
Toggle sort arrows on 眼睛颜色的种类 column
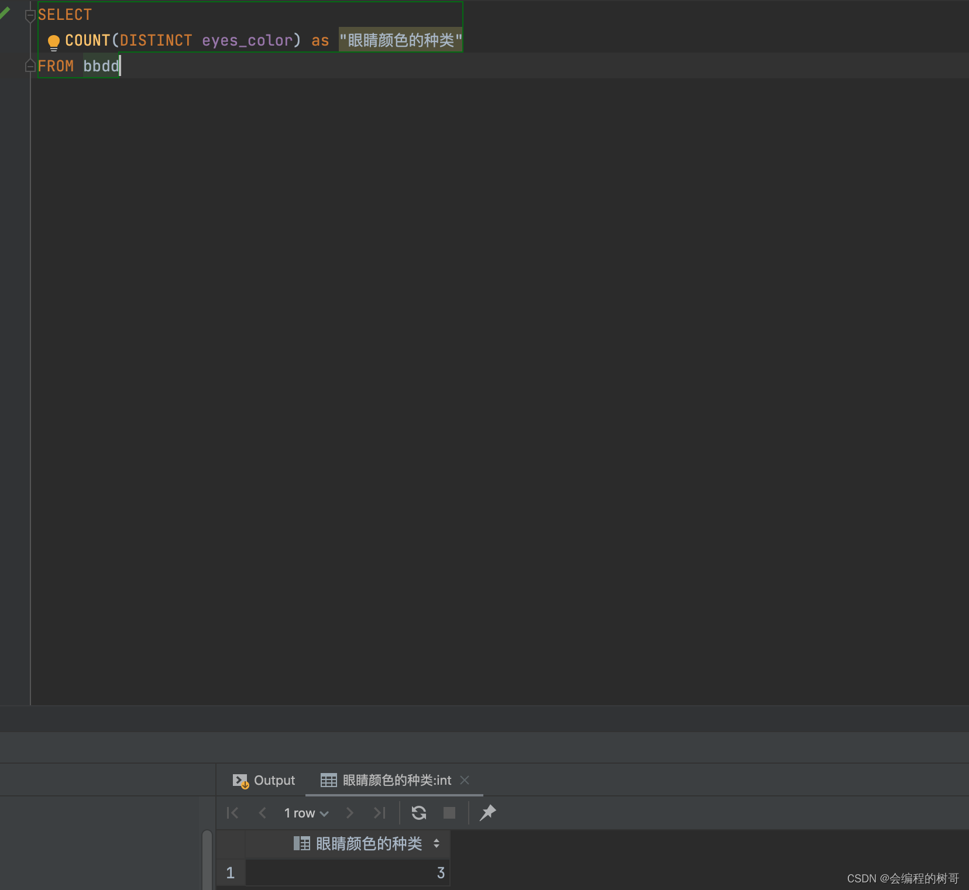pyautogui.click(x=437, y=844)
